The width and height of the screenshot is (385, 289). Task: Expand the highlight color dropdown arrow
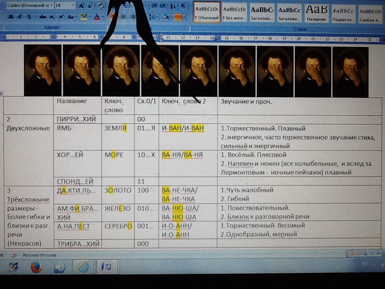[x=89, y=17]
